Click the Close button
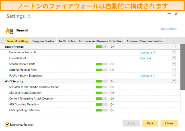The image size is (185, 131). click(x=169, y=123)
